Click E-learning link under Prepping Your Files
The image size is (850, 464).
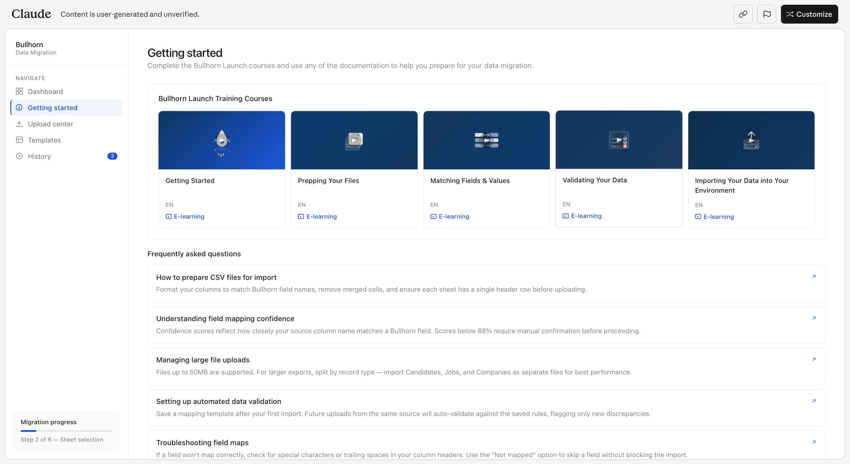point(317,216)
